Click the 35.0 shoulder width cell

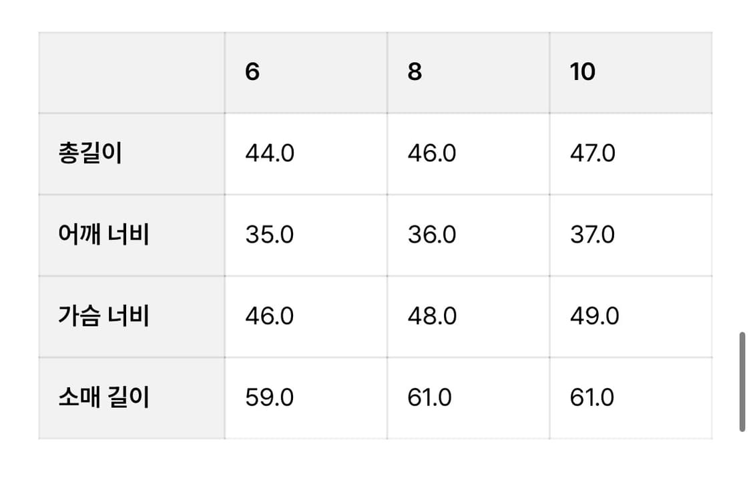pyautogui.click(x=269, y=235)
